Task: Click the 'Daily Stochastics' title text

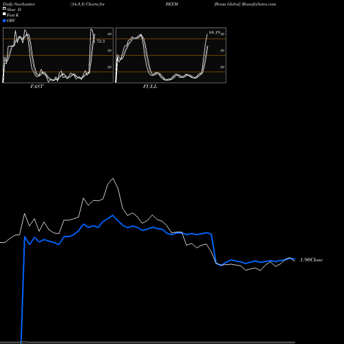Action: coord(19,4)
